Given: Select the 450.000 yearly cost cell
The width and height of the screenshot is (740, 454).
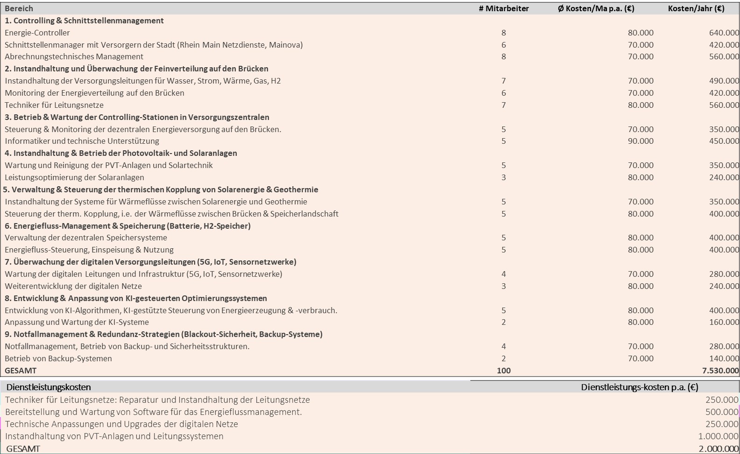Looking at the screenshot, I should point(724,141).
